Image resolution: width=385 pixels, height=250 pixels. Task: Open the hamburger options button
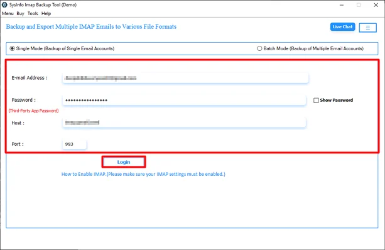click(367, 28)
